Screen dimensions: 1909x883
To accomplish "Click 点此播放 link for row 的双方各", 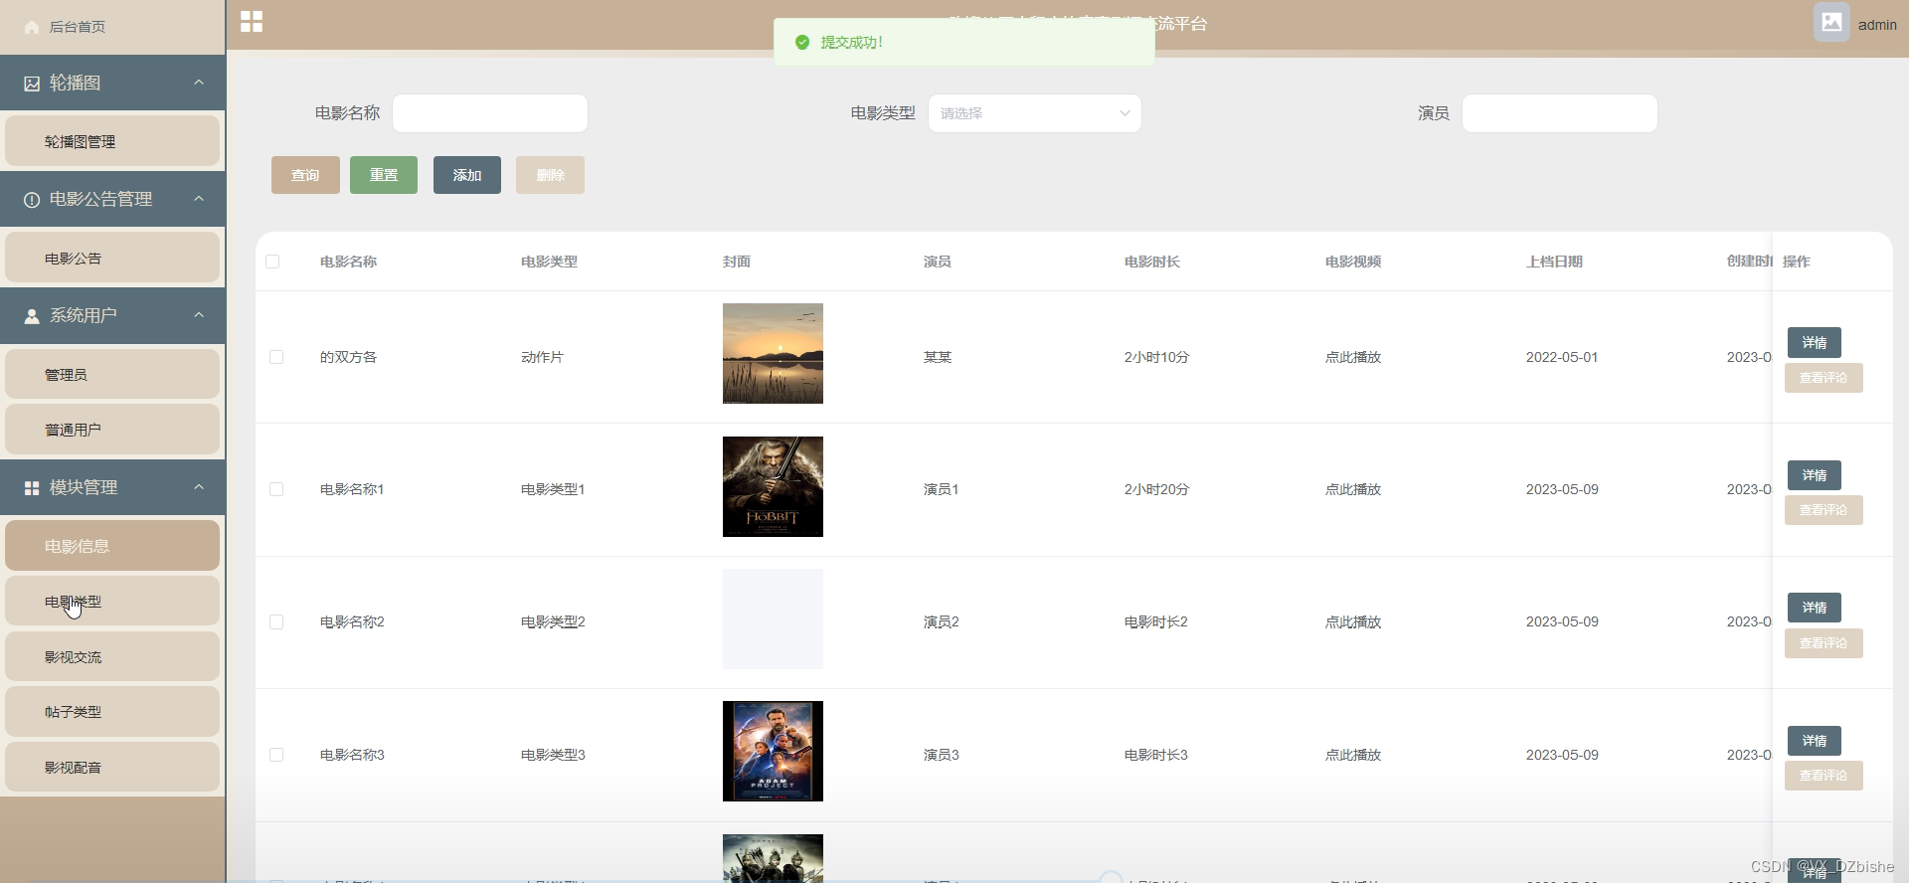I will (x=1353, y=357).
